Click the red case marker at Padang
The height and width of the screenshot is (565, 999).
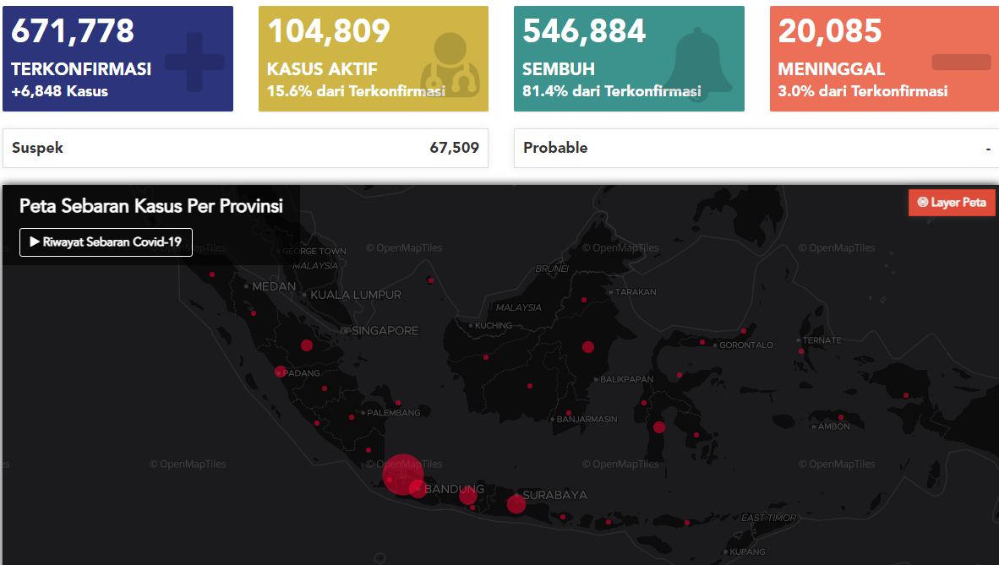(x=280, y=372)
